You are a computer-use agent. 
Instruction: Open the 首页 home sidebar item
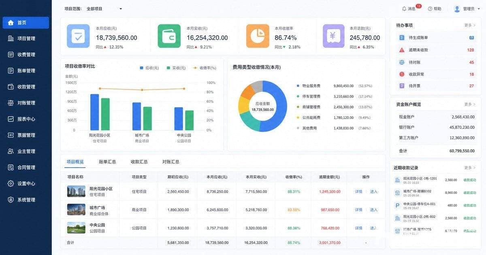26,23
